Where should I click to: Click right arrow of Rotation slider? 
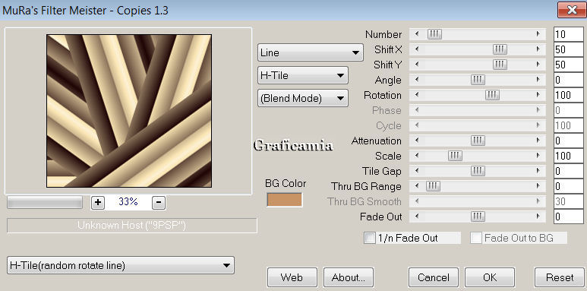(538, 95)
